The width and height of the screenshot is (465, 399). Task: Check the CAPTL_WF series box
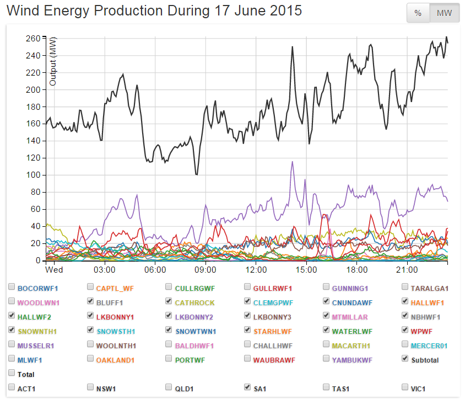(x=91, y=288)
